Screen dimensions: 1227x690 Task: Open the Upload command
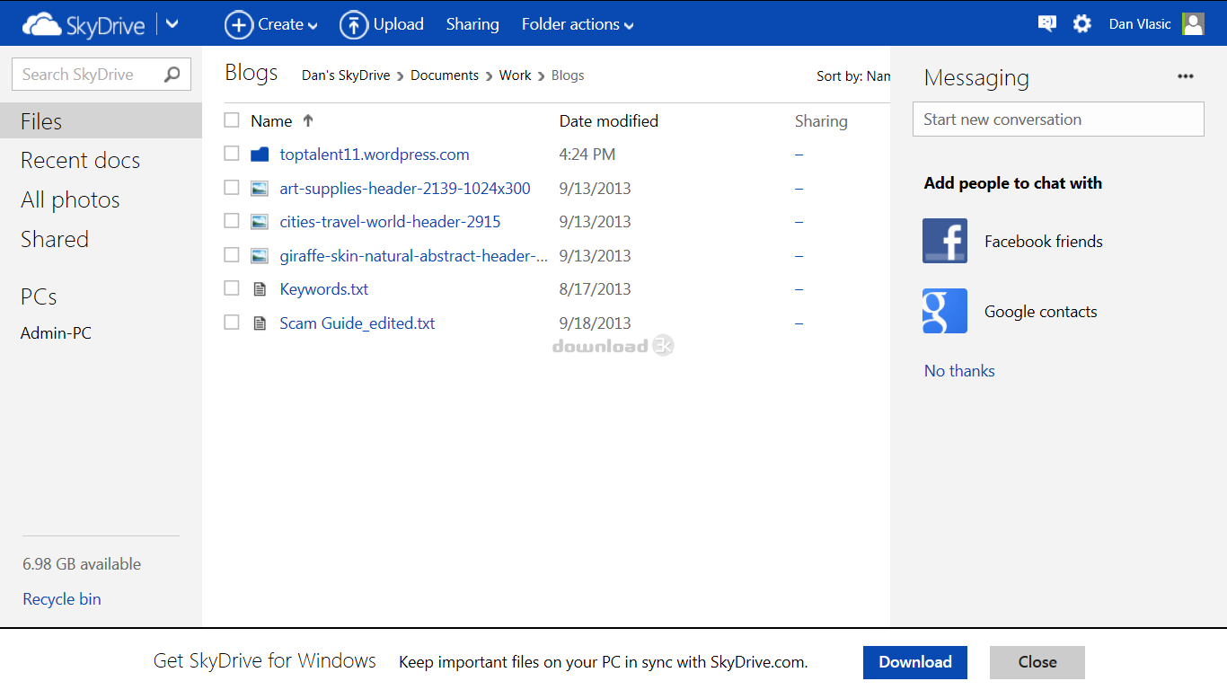[x=398, y=24]
